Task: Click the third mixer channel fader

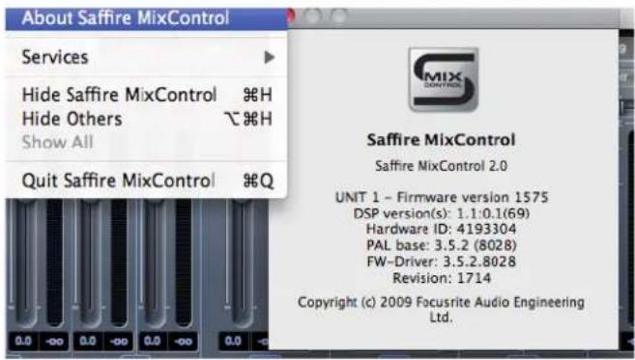Action: point(155,263)
